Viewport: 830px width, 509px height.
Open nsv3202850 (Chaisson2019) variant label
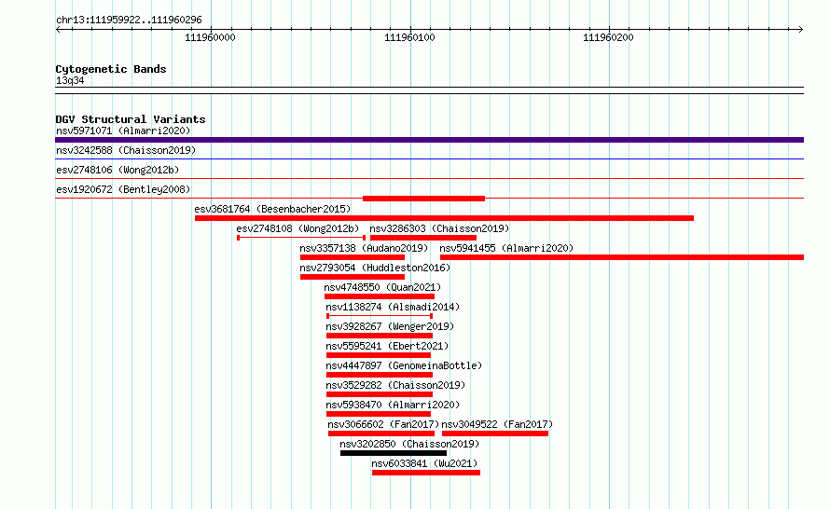tap(409, 444)
